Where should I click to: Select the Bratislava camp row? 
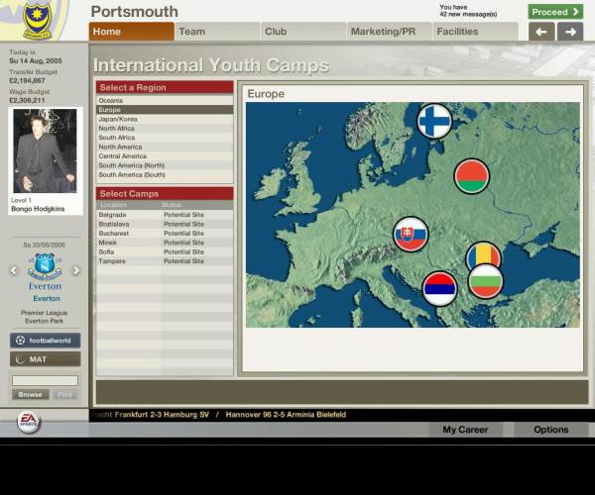pos(165,224)
